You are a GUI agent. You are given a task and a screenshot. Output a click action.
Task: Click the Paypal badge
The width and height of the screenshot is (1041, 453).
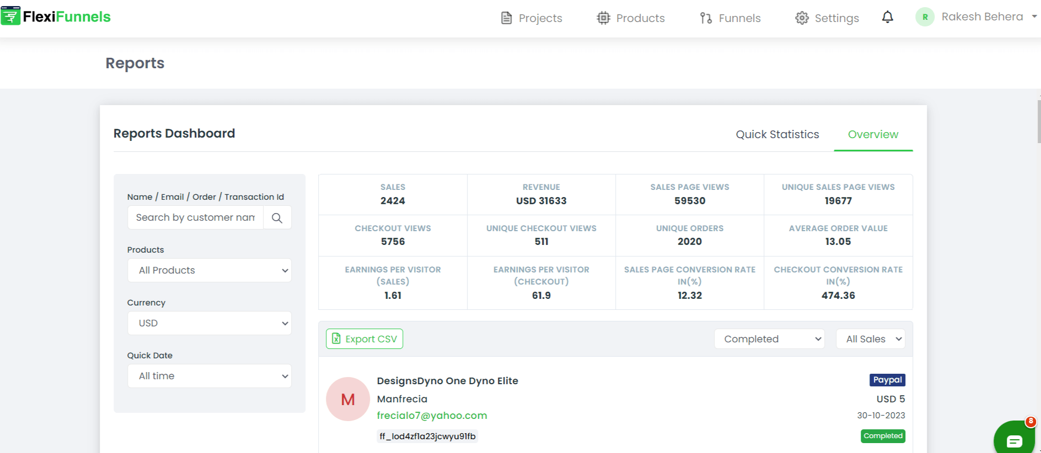887,380
